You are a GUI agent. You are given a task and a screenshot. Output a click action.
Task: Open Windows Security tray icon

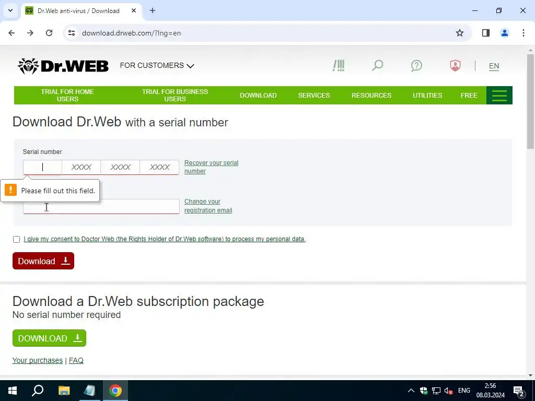tap(424, 391)
